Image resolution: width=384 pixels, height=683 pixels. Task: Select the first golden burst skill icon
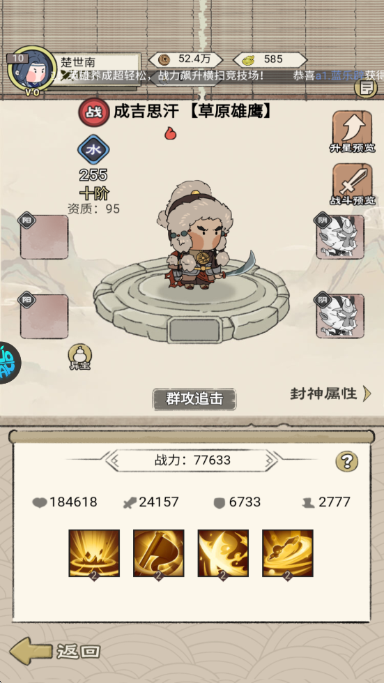(x=94, y=553)
